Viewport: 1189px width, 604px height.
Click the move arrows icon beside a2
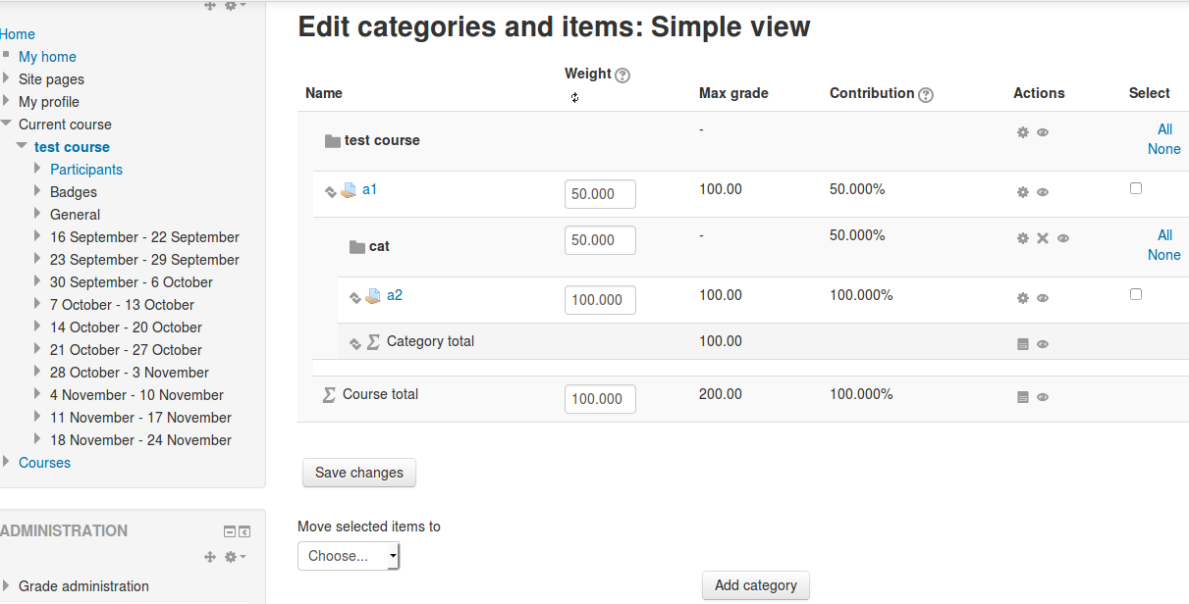coord(355,297)
